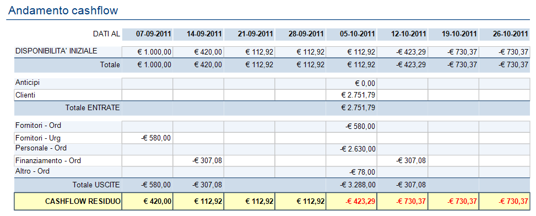Select the 05-10-2011 date column header

tap(351, 34)
